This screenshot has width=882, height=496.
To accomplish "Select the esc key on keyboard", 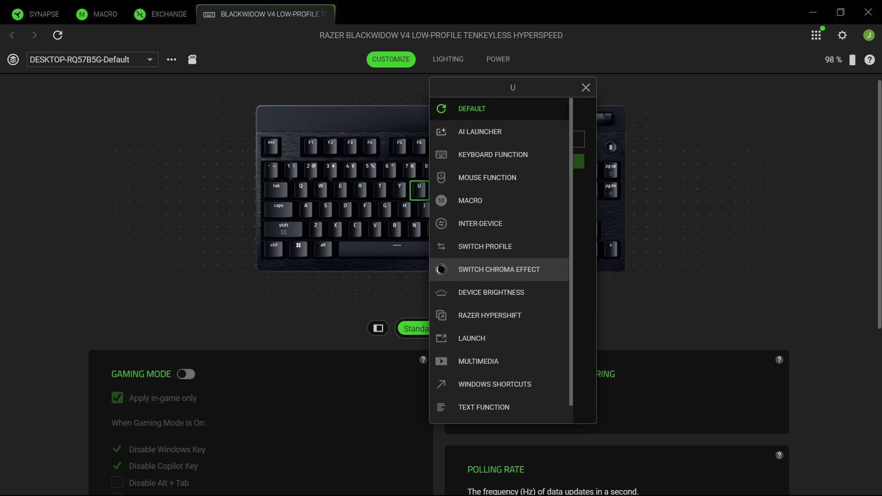I will click(x=271, y=146).
